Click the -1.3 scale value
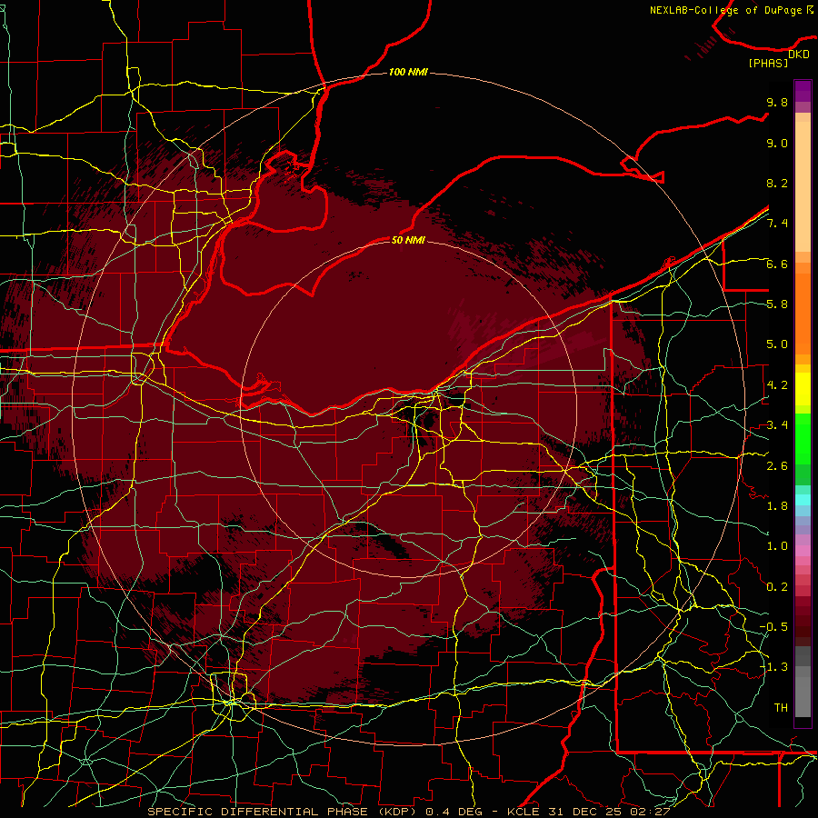Image resolution: width=818 pixels, height=818 pixels. (x=773, y=667)
